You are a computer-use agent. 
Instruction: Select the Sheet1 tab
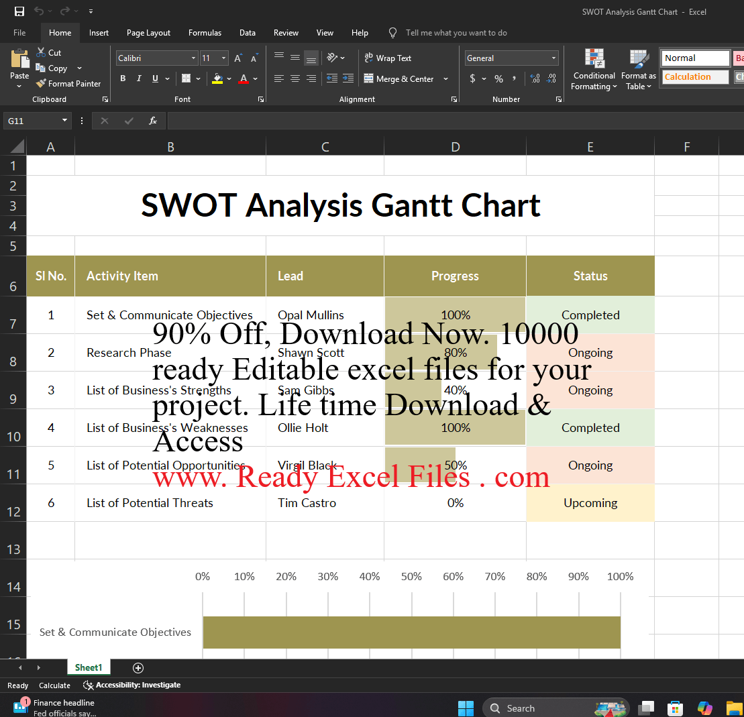89,667
